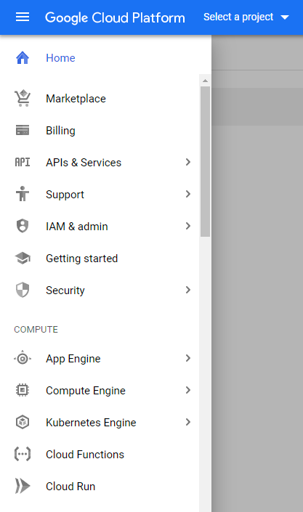Expand the App Engine submenu chevron
This screenshot has height=512, width=303.
(188, 358)
